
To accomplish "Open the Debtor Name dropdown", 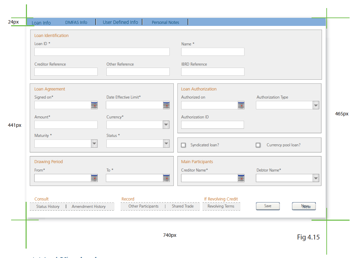I will (x=316, y=178).
